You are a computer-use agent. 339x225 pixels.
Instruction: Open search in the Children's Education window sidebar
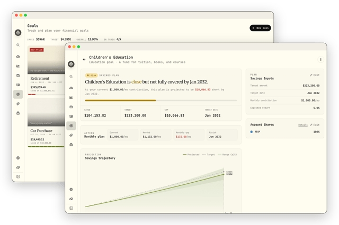tap(71, 77)
